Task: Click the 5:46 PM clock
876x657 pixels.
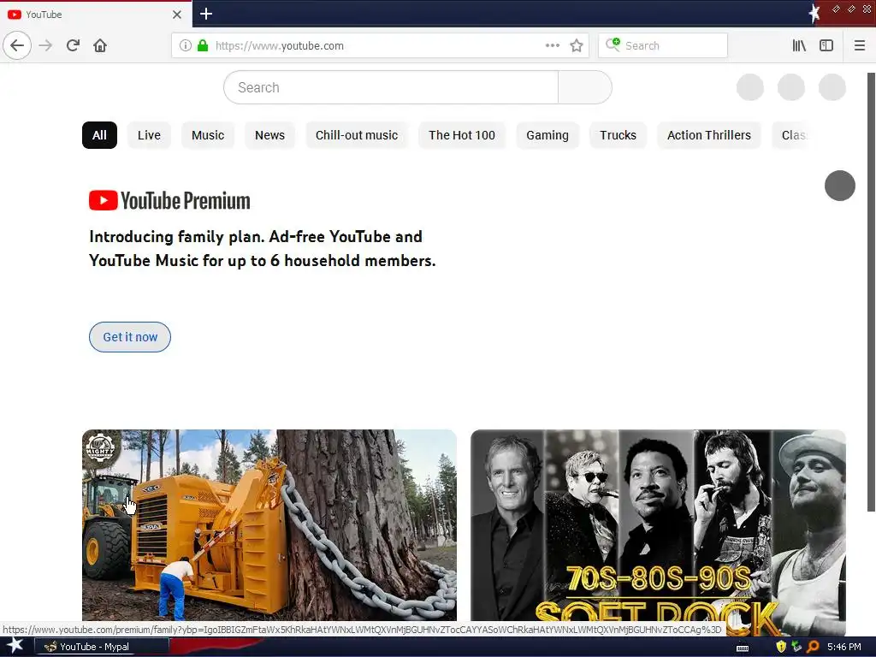Action: coord(844,647)
